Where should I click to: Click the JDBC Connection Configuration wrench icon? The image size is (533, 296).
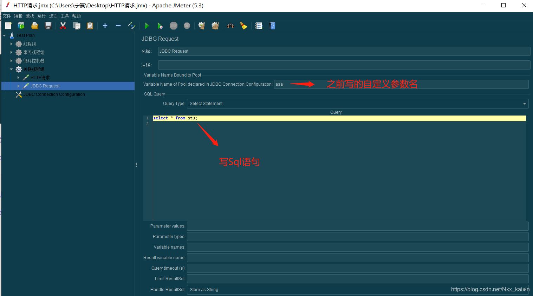point(19,94)
